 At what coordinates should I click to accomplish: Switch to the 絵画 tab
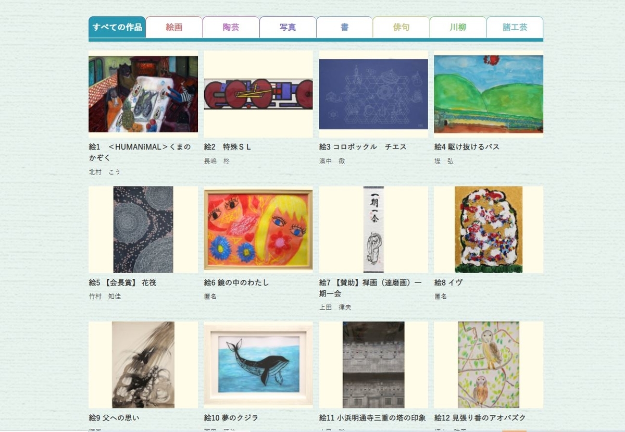(x=174, y=27)
